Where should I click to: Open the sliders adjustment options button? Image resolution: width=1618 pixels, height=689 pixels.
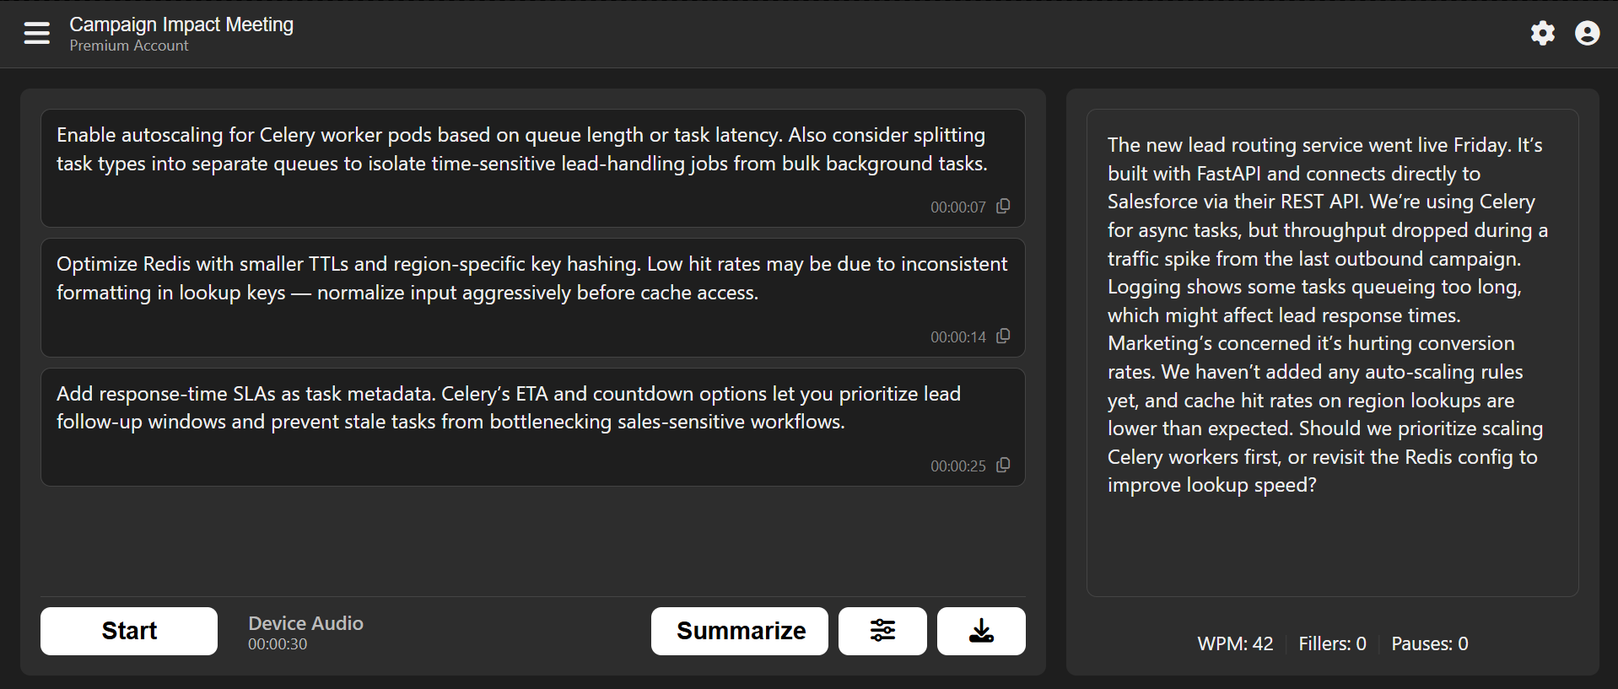(x=882, y=631)
